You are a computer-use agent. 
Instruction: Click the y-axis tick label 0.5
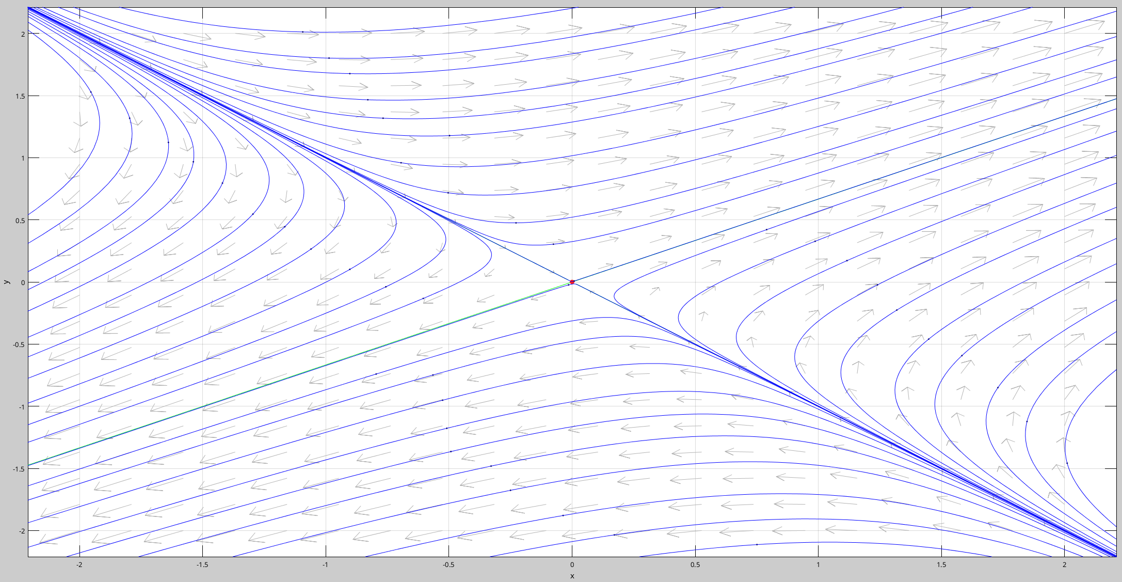click(x=20, y=220)
